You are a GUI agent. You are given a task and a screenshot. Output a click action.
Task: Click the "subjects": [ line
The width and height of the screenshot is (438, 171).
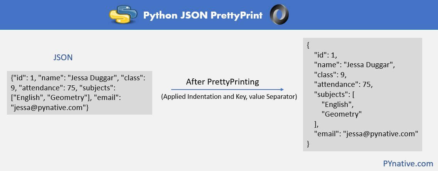[x=336, y=94]
